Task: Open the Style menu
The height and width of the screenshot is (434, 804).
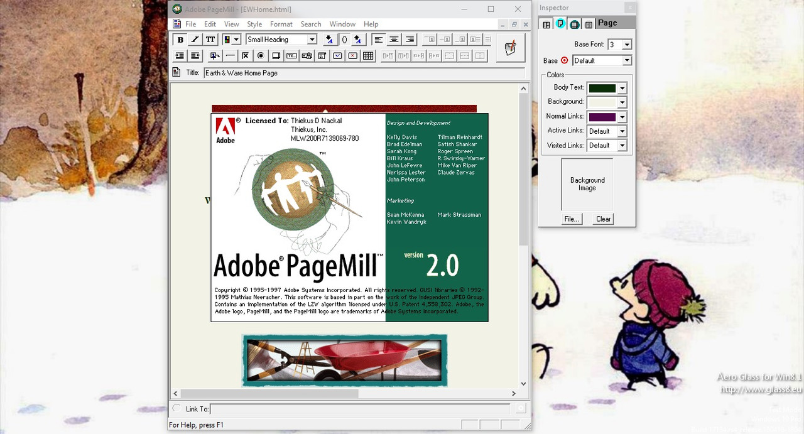Action: point(254,24)
